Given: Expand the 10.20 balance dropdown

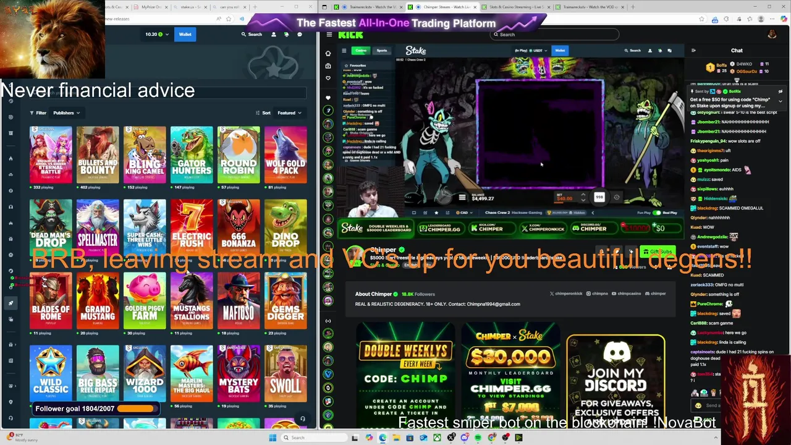Looking at the screenshot, I should [156, 34].
